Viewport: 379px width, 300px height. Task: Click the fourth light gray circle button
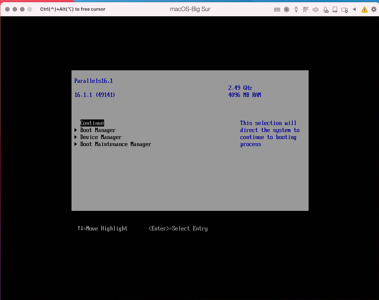click(30, 9)
